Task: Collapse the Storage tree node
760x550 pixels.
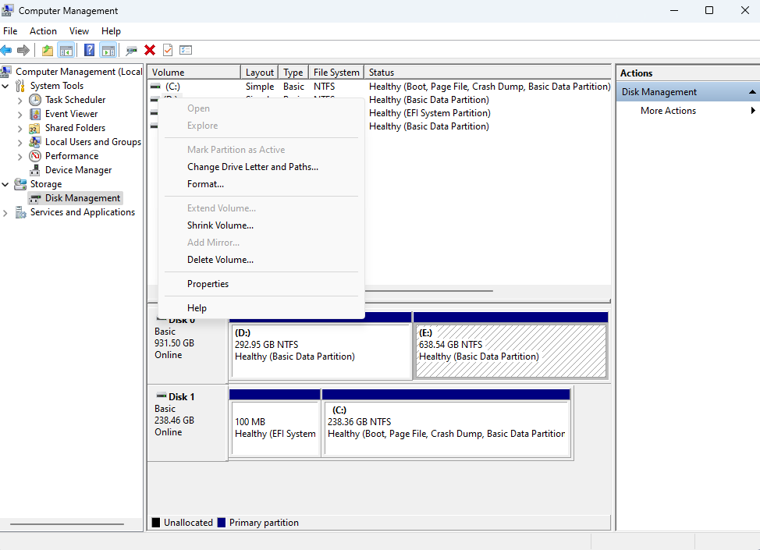Action: point(5,183)
